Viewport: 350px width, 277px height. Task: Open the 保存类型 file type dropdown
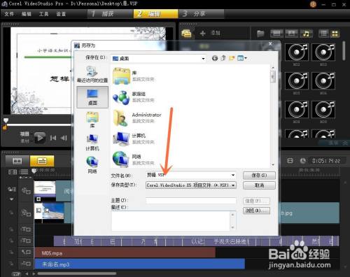191,185
